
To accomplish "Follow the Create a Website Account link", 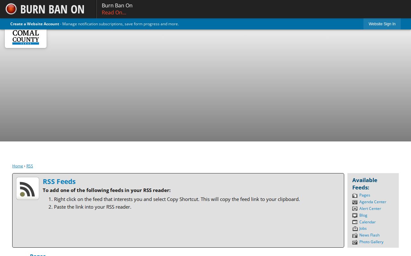I will [x=35, y=24].
